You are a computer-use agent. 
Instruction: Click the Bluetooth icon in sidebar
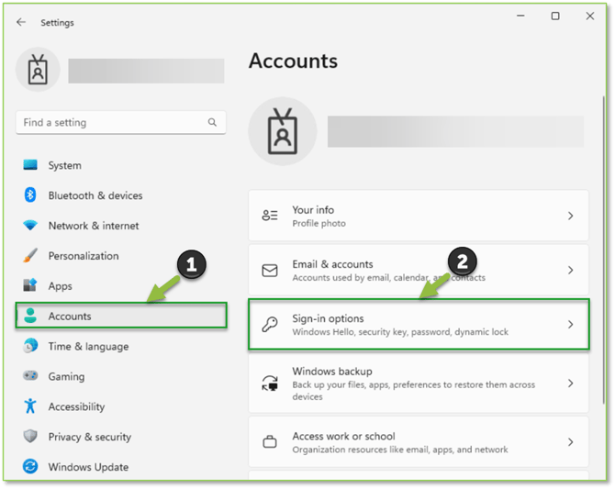30,195
